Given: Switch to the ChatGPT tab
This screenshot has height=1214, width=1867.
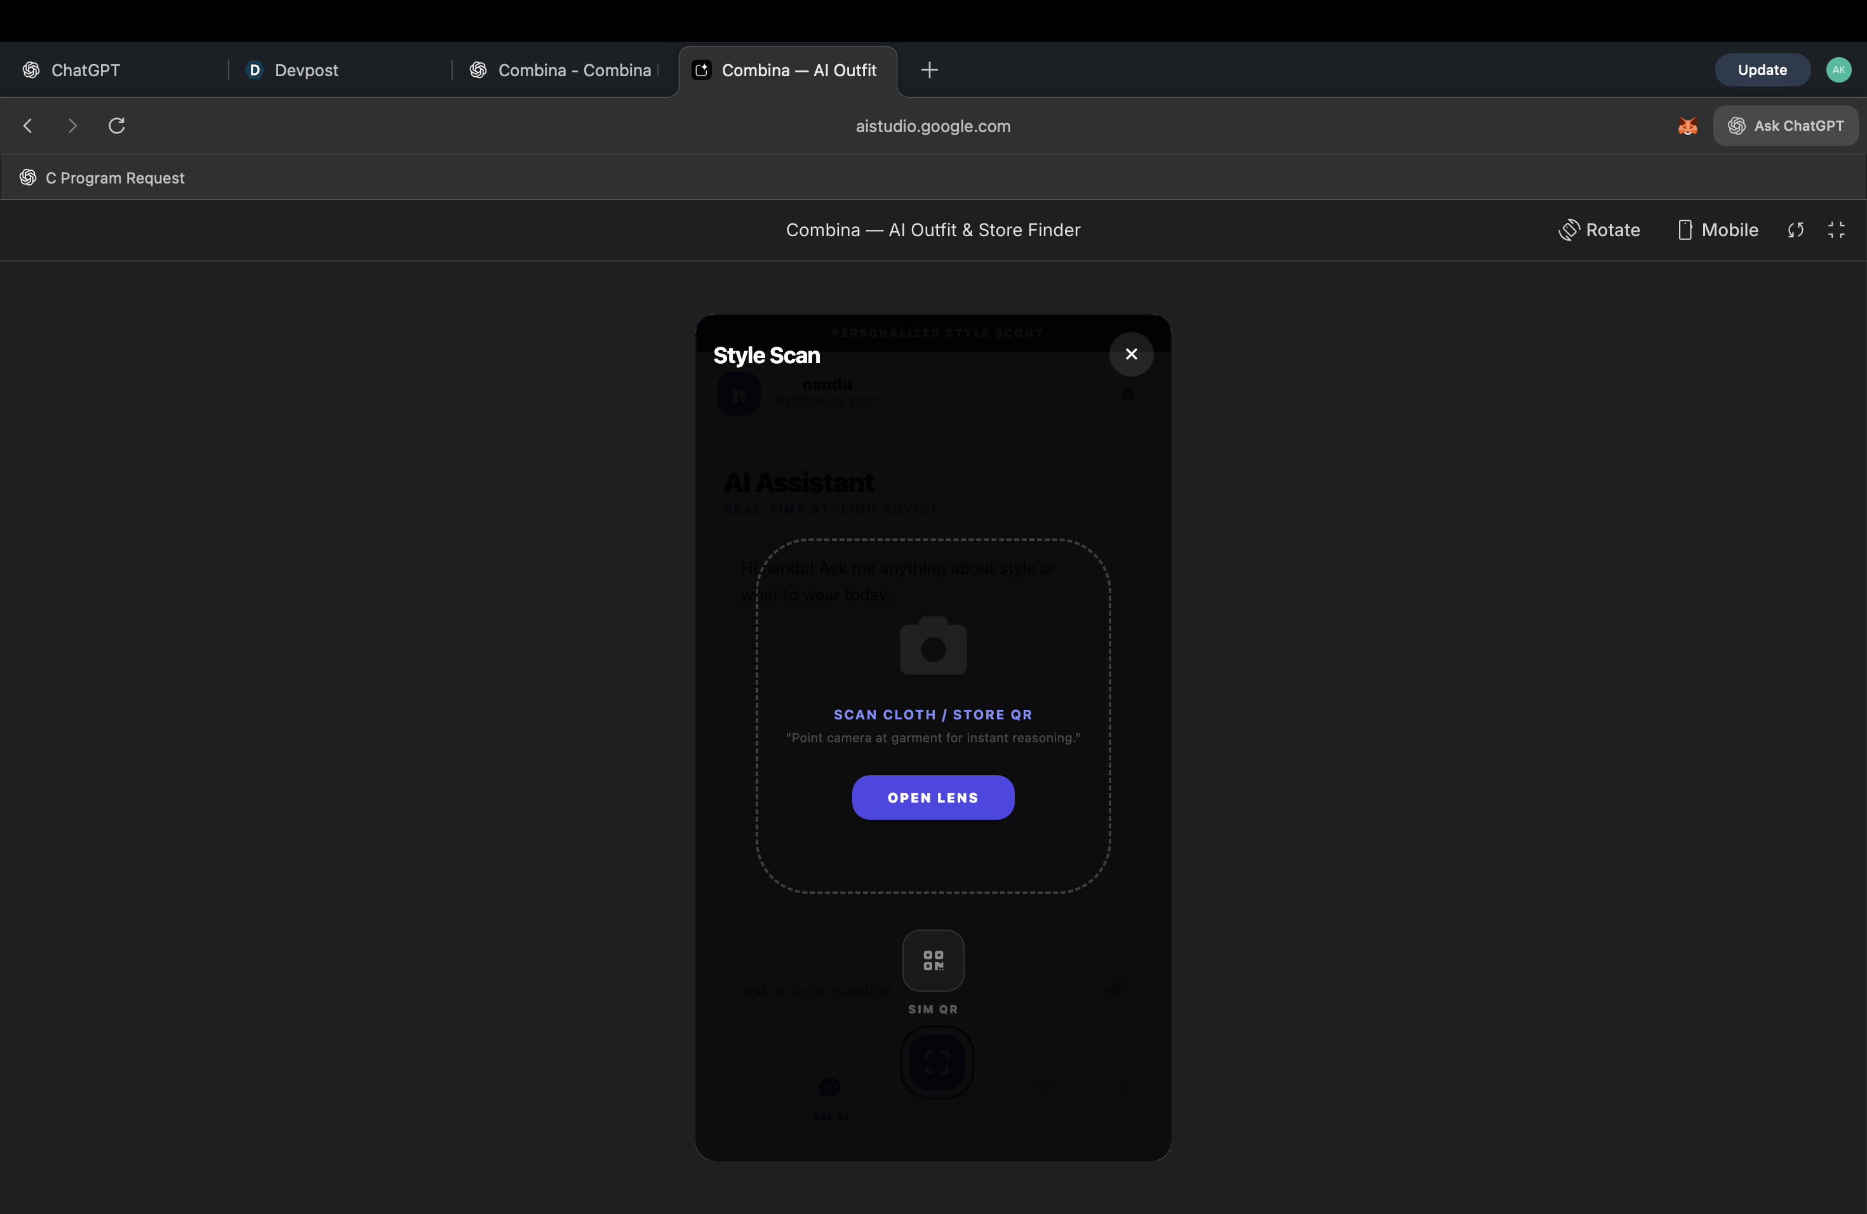Looking at the screenshot, I should 84,70.
